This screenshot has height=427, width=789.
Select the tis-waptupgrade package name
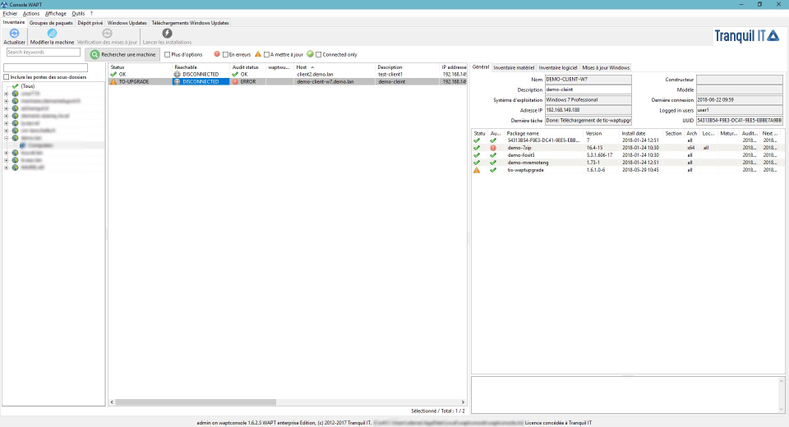click(525, 170)
